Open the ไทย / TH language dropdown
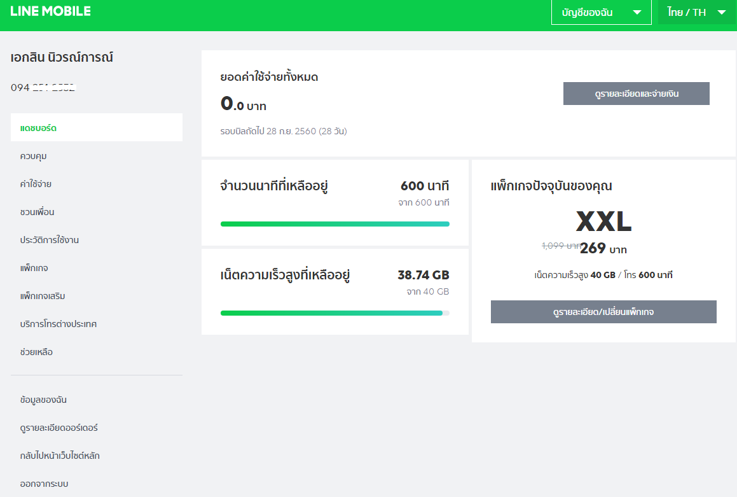Image resolution: width=737 pixels, height=497 pixels. [696, 12]
